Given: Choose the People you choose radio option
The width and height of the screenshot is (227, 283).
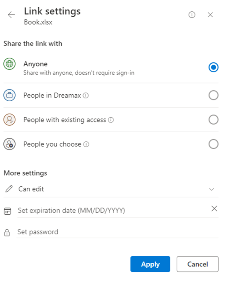Looking at the screenshot, I should (214, 144).
